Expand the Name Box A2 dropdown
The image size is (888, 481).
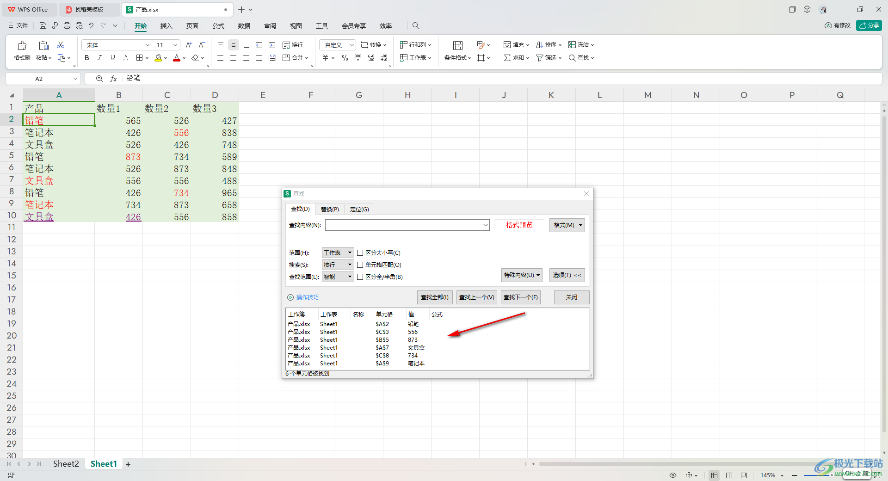(x=75, y=79)
